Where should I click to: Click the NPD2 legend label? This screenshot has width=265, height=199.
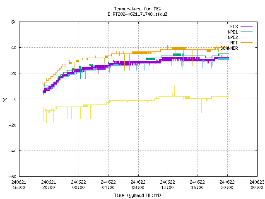coord(233,37)
